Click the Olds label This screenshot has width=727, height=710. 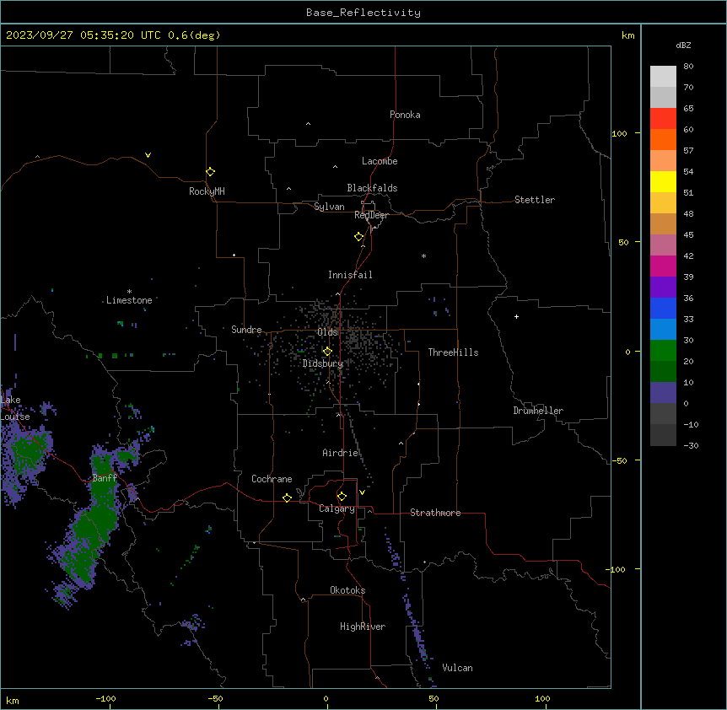[327, 332]
